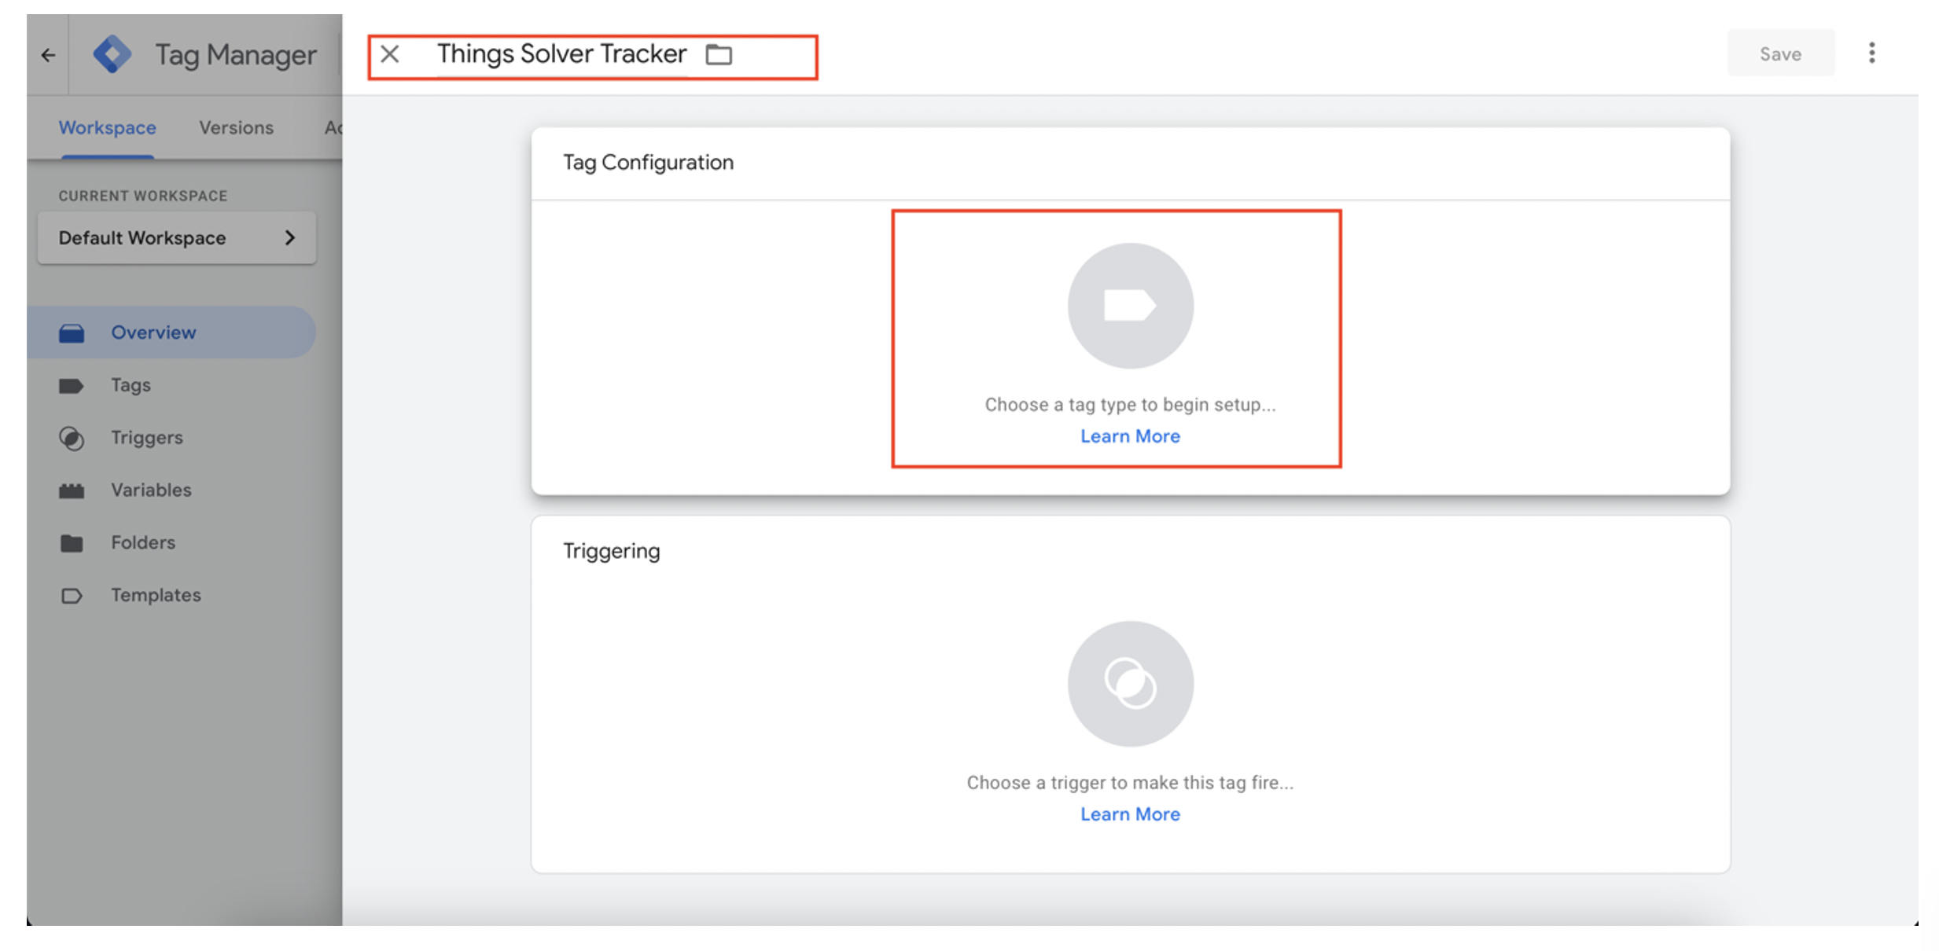Click the Save button
This screenshot has height=951, width=1939.
coord(1780,53)
